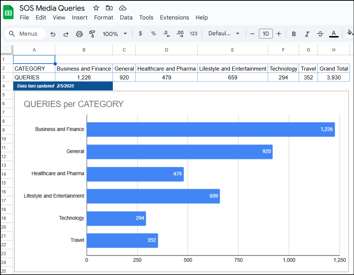Viewport: 354px width, 275px height.
Task: Click the Healthcare and Pharma chart bar
Action: (x=135, y=174)
